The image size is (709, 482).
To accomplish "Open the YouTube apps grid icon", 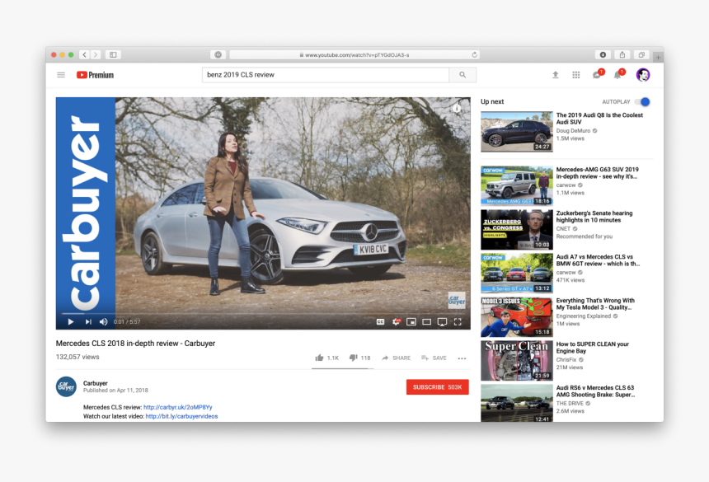I will [x=576, y=75].
